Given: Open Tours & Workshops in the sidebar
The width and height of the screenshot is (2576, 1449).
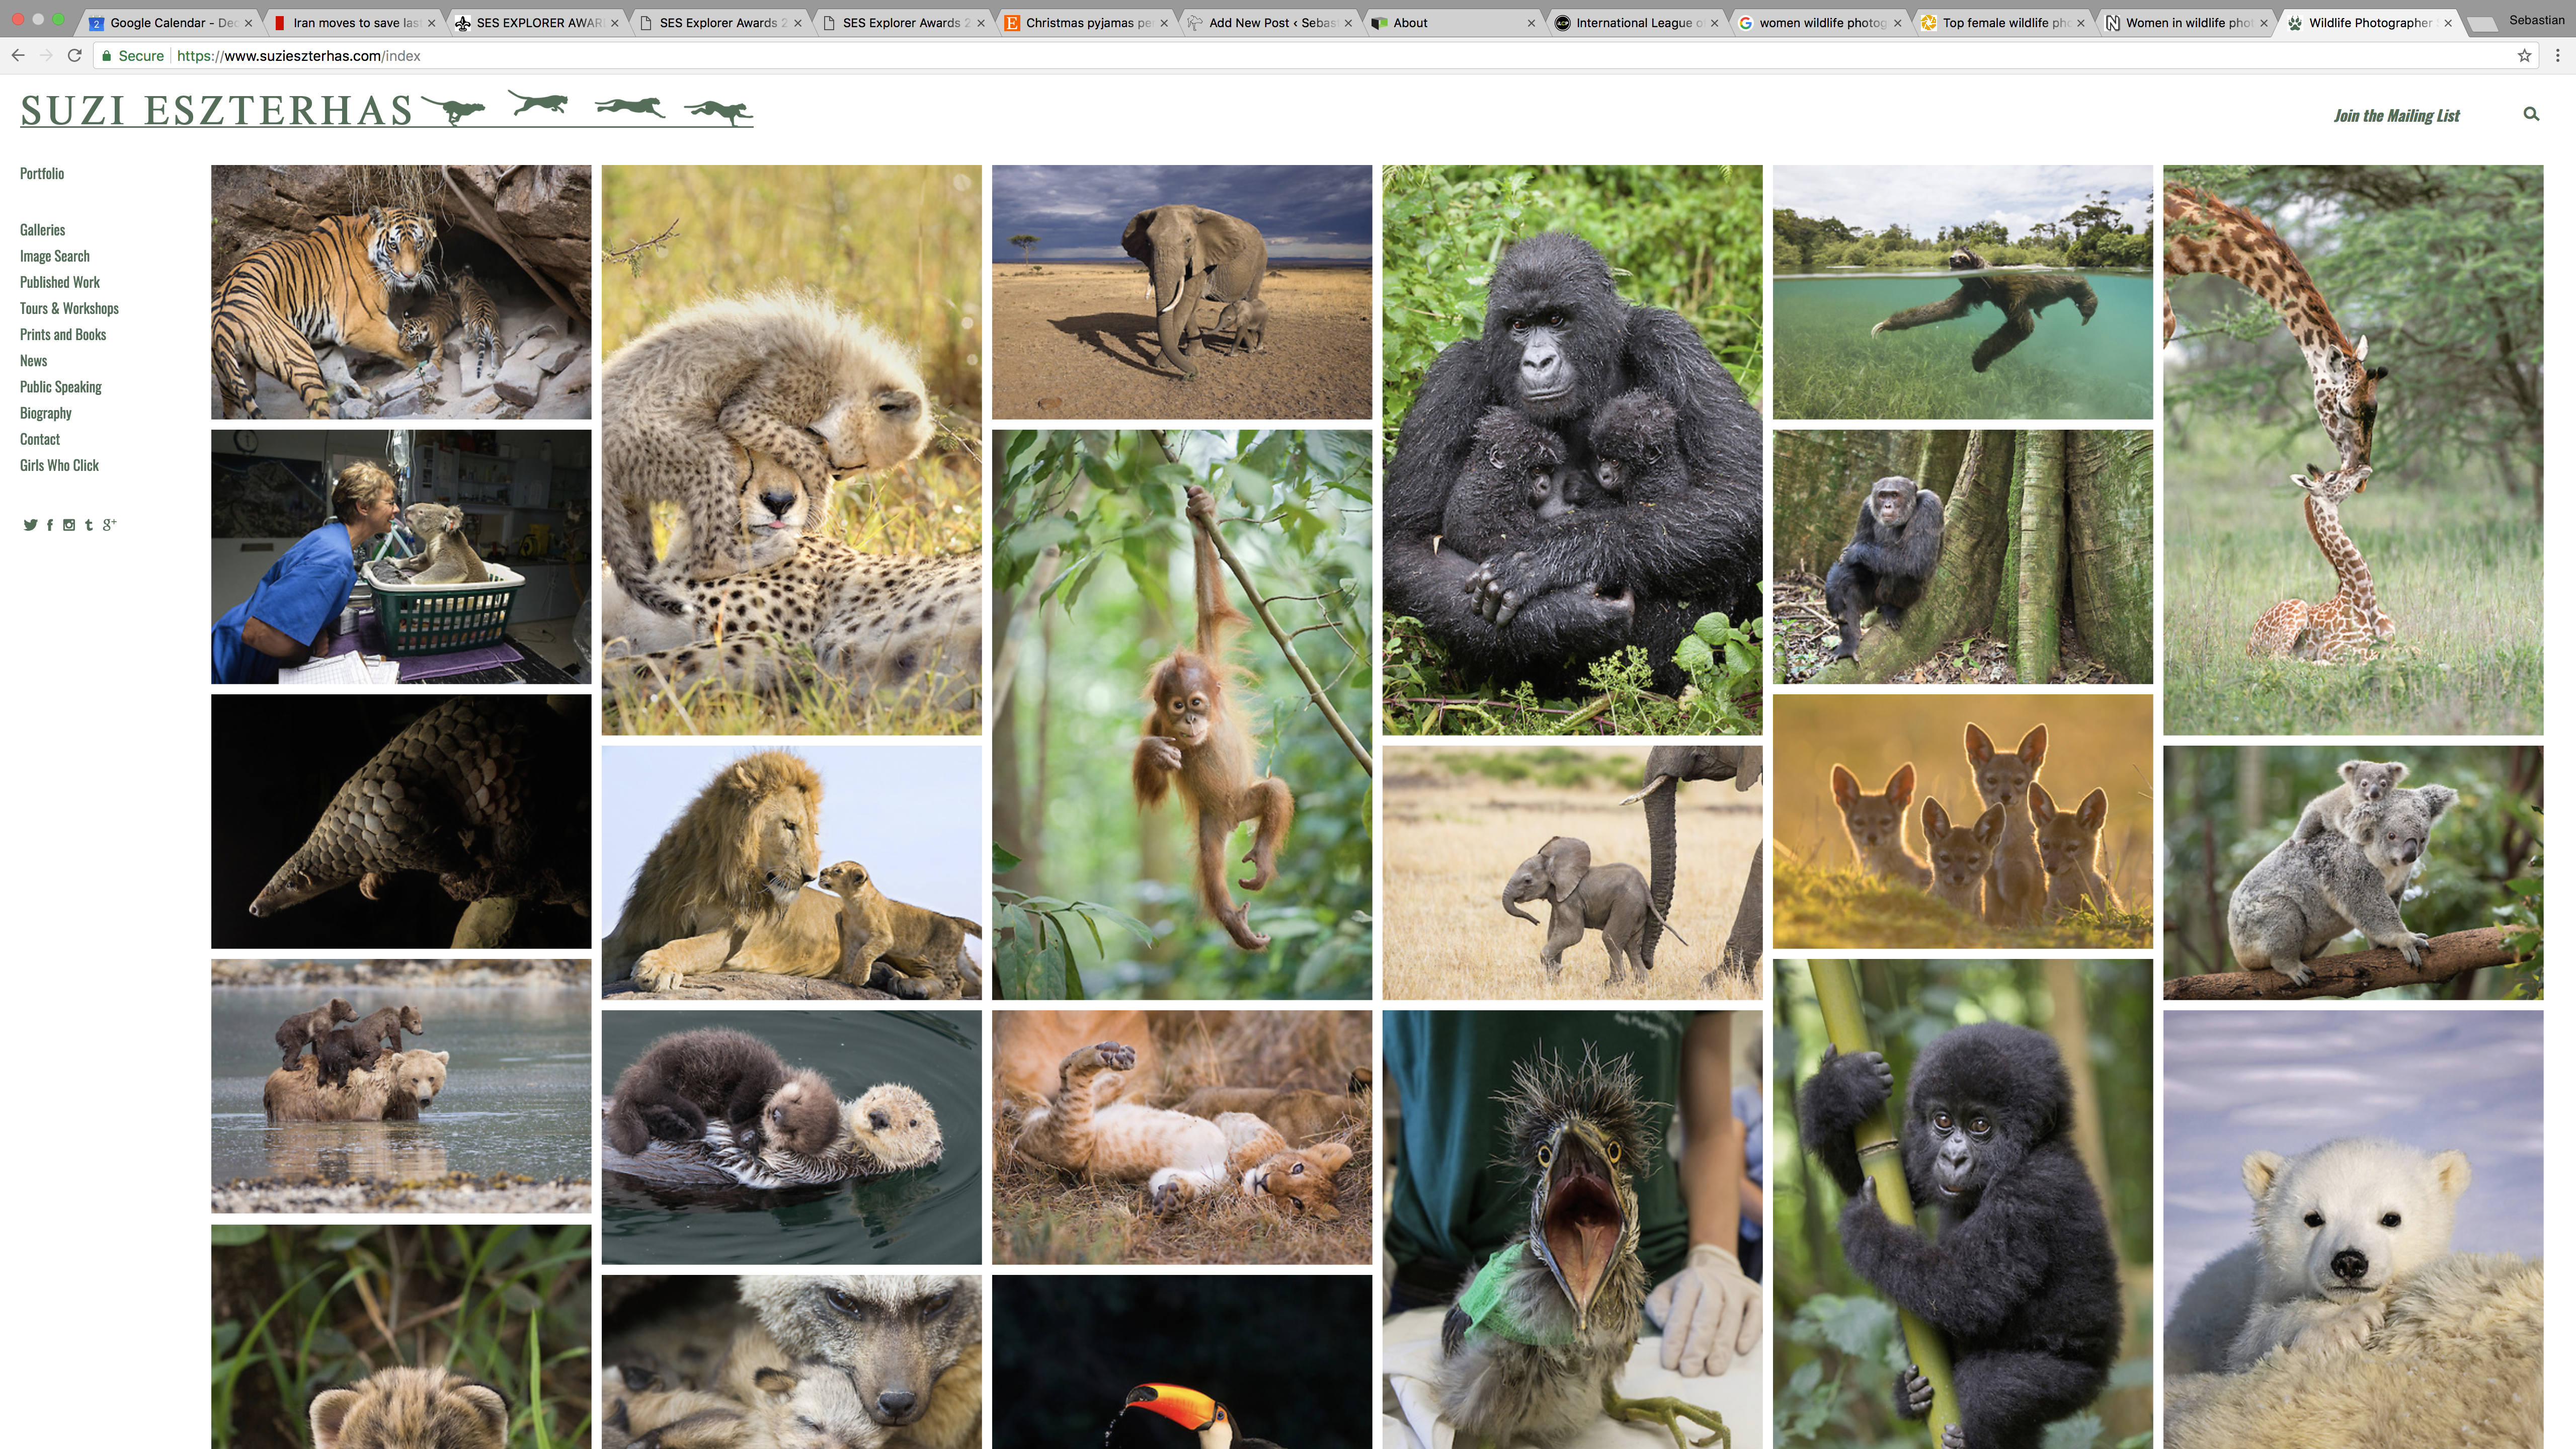Looking at the screenshot, I should (x=69, y=308).
